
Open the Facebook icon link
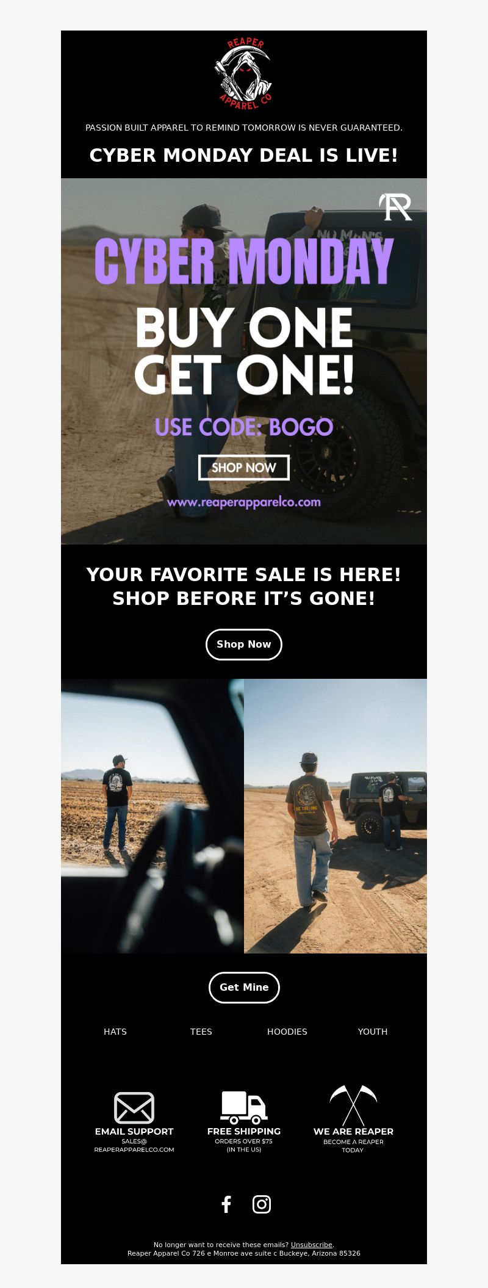click(x=226, y=1204)
